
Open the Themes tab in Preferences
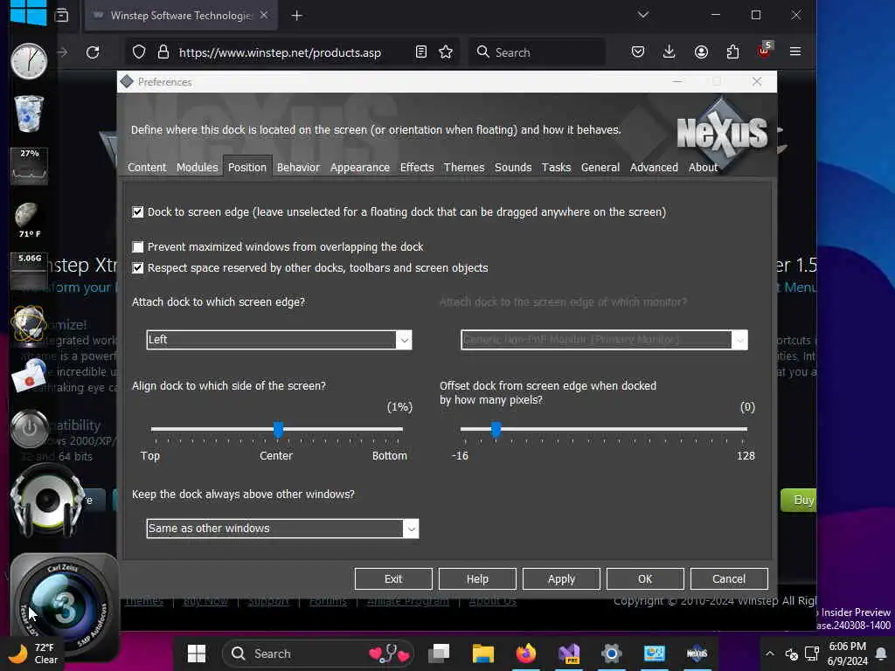pyautogui.click(x=464, y=167)
